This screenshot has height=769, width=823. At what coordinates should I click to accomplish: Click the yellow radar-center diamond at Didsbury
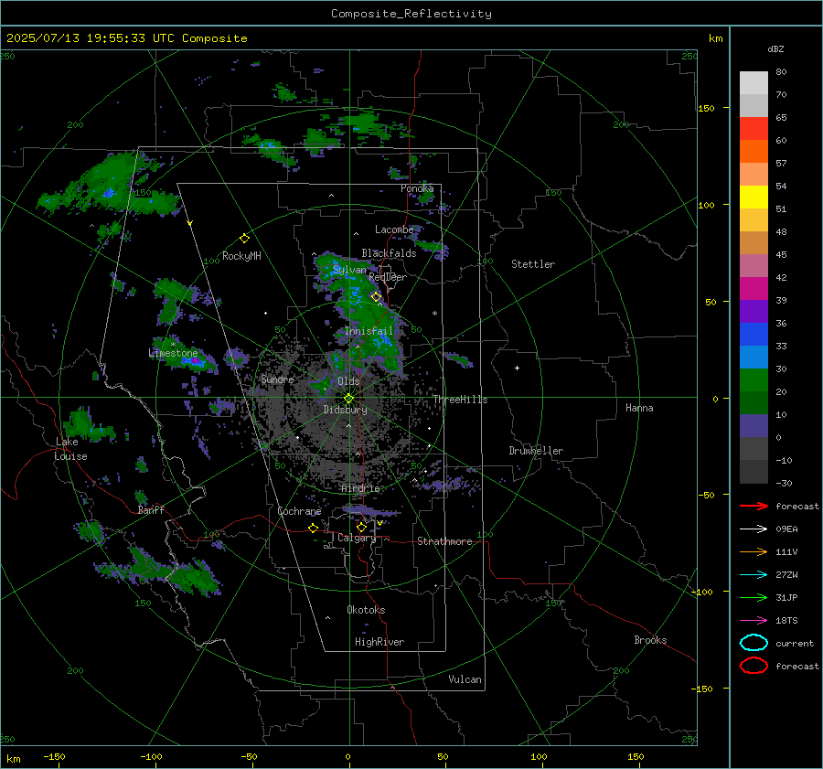pyautogui.click(x=348, y=399)
